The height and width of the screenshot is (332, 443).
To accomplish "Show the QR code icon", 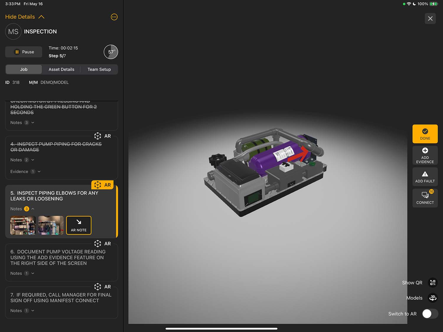I will click(x=433, y=283).
